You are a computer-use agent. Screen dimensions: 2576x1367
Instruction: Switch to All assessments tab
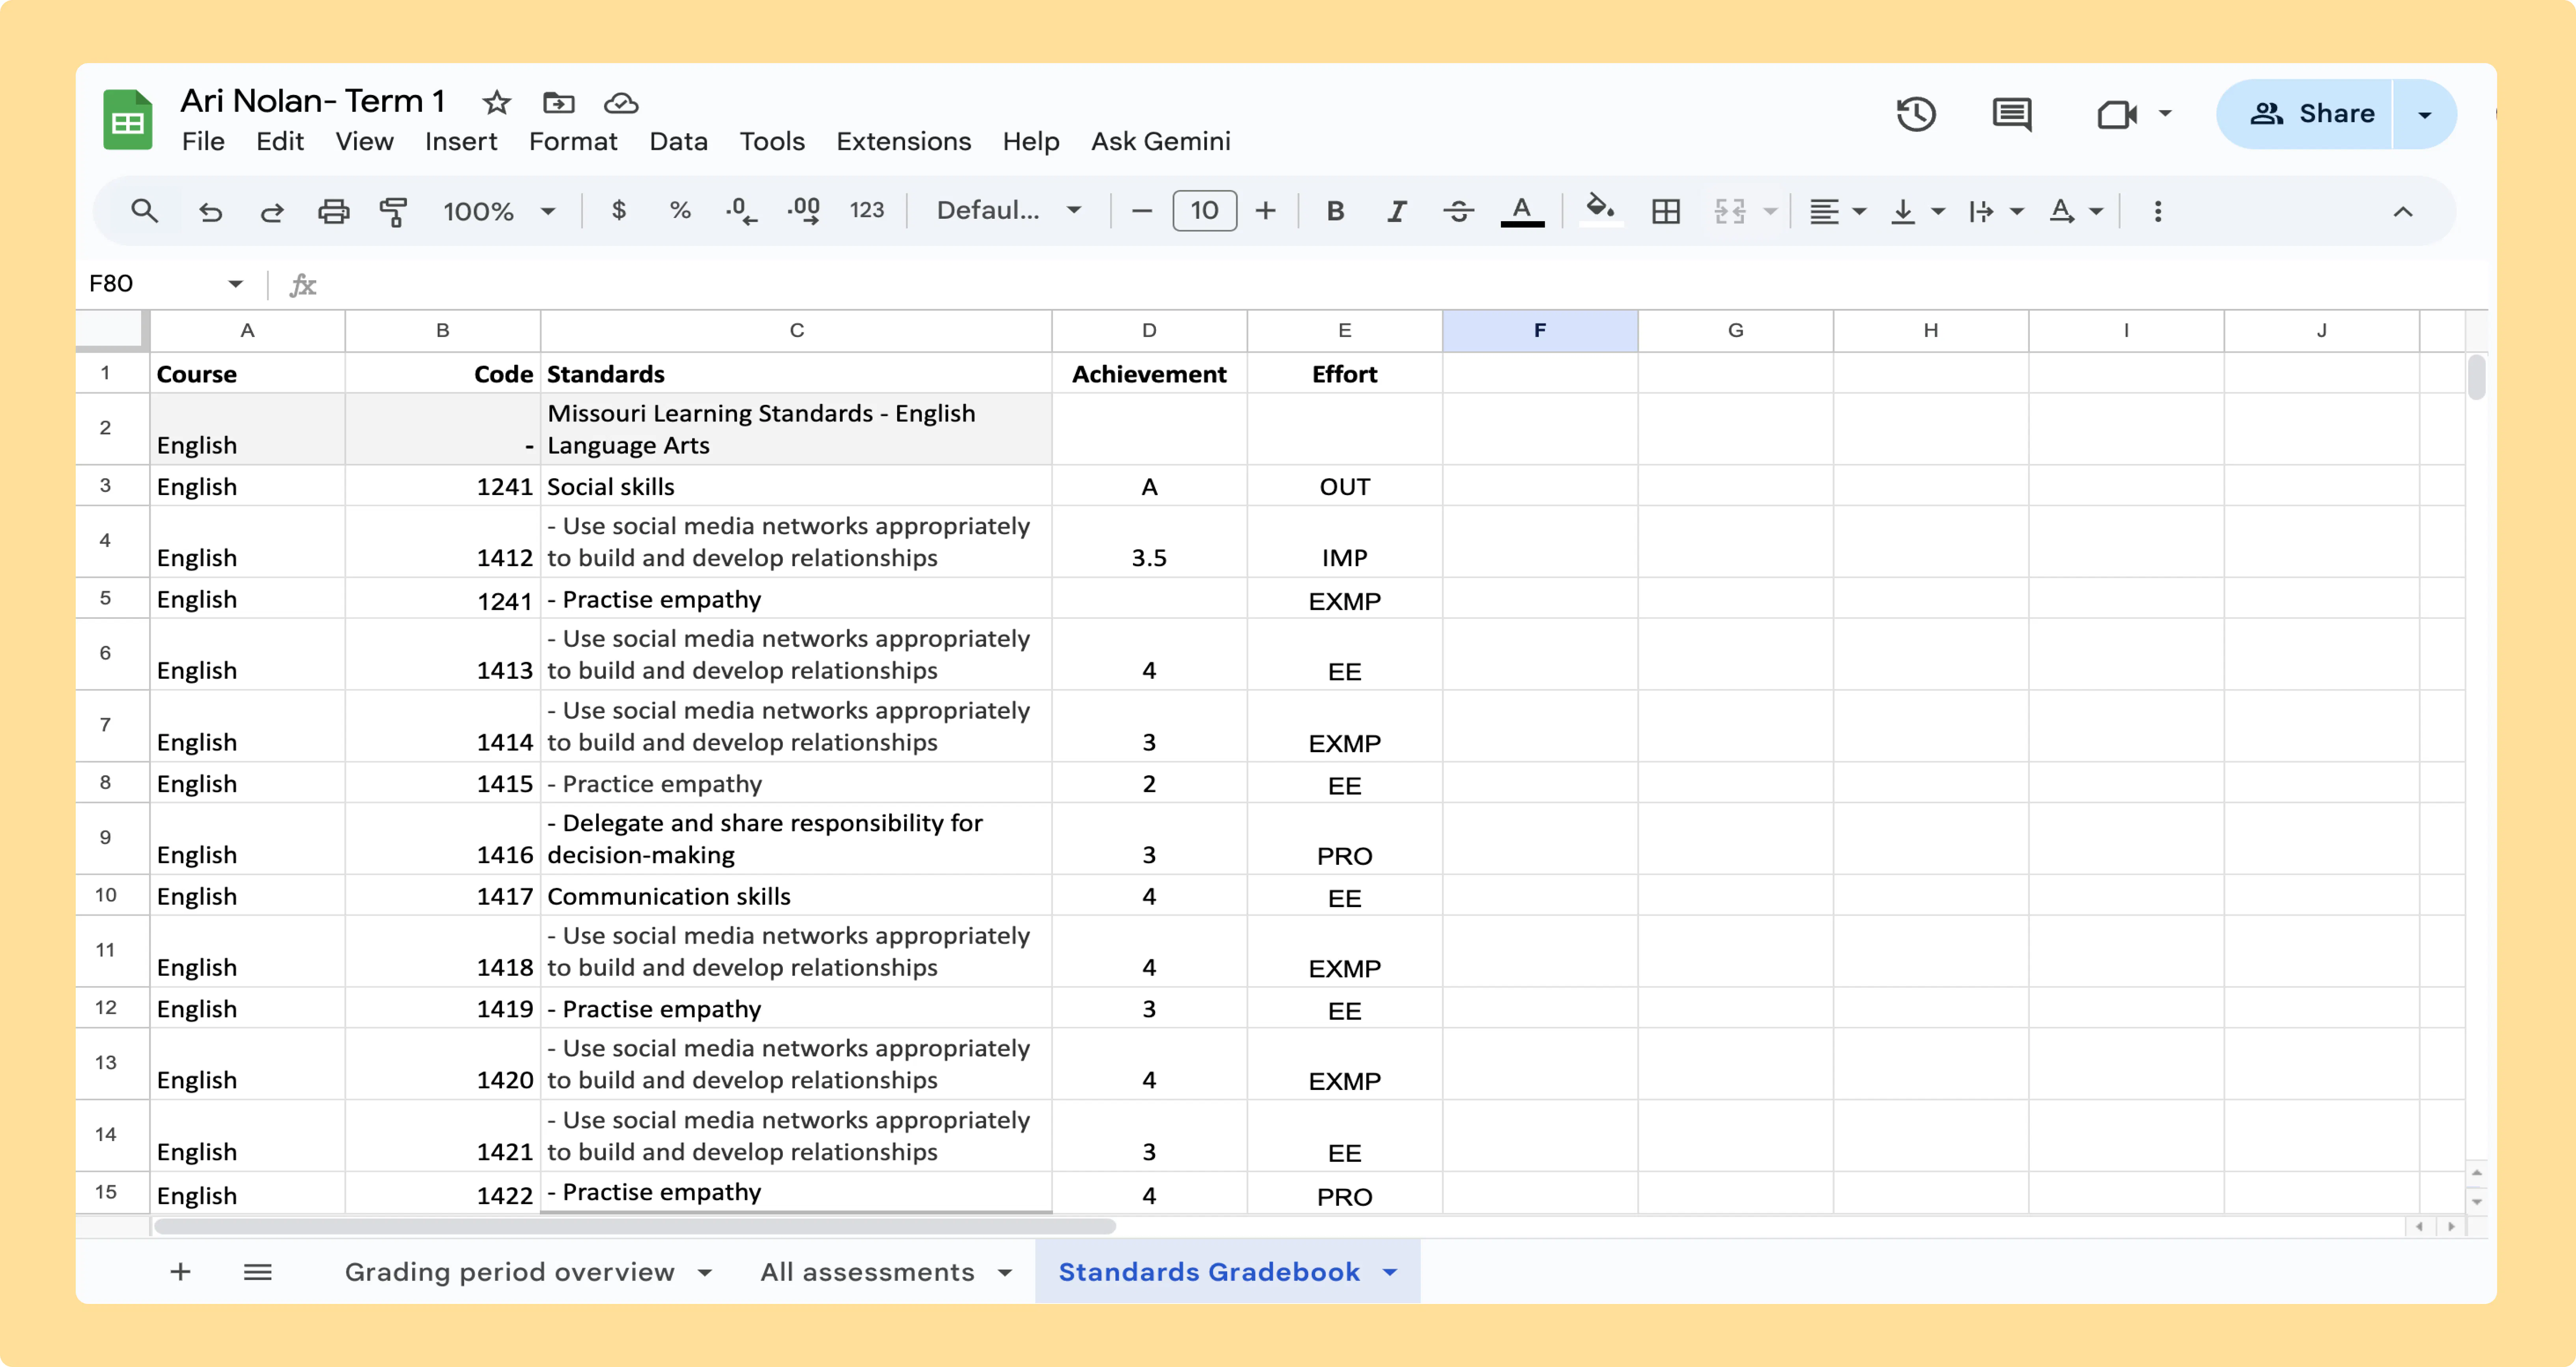867,1271
